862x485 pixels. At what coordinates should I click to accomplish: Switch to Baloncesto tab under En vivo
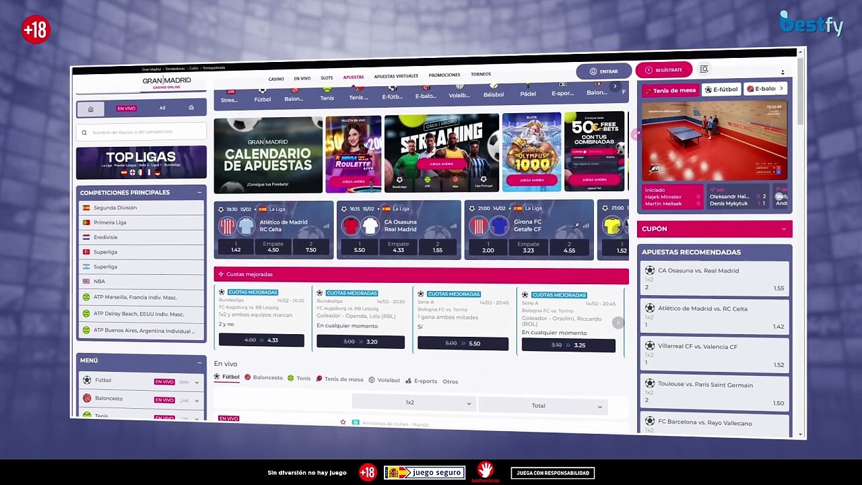(x=264, y=378)
